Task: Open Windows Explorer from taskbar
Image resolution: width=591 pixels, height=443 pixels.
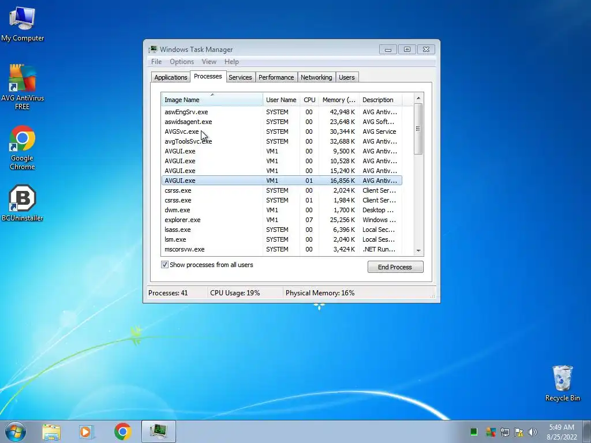Action: click(51, 432)
